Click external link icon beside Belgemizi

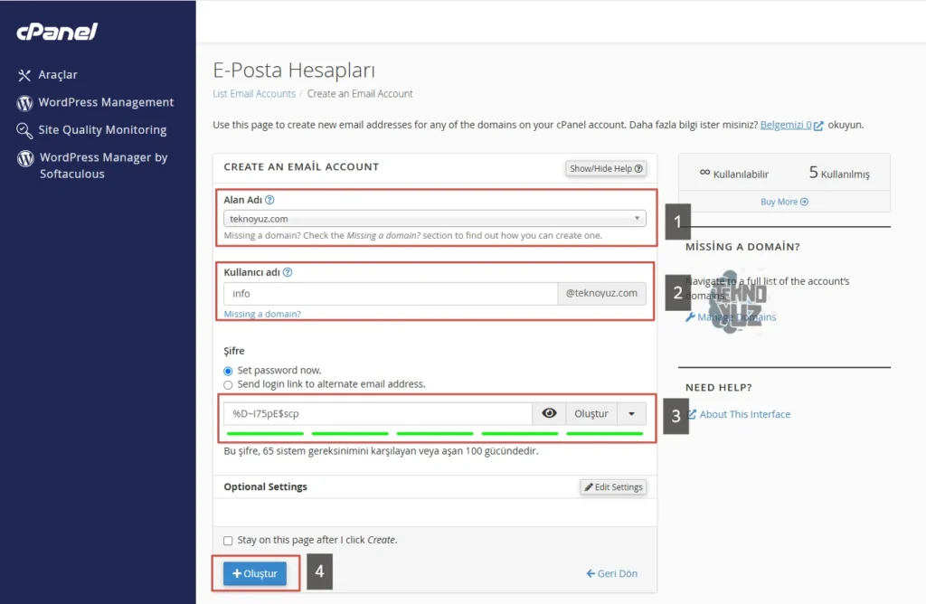point(818,126)
